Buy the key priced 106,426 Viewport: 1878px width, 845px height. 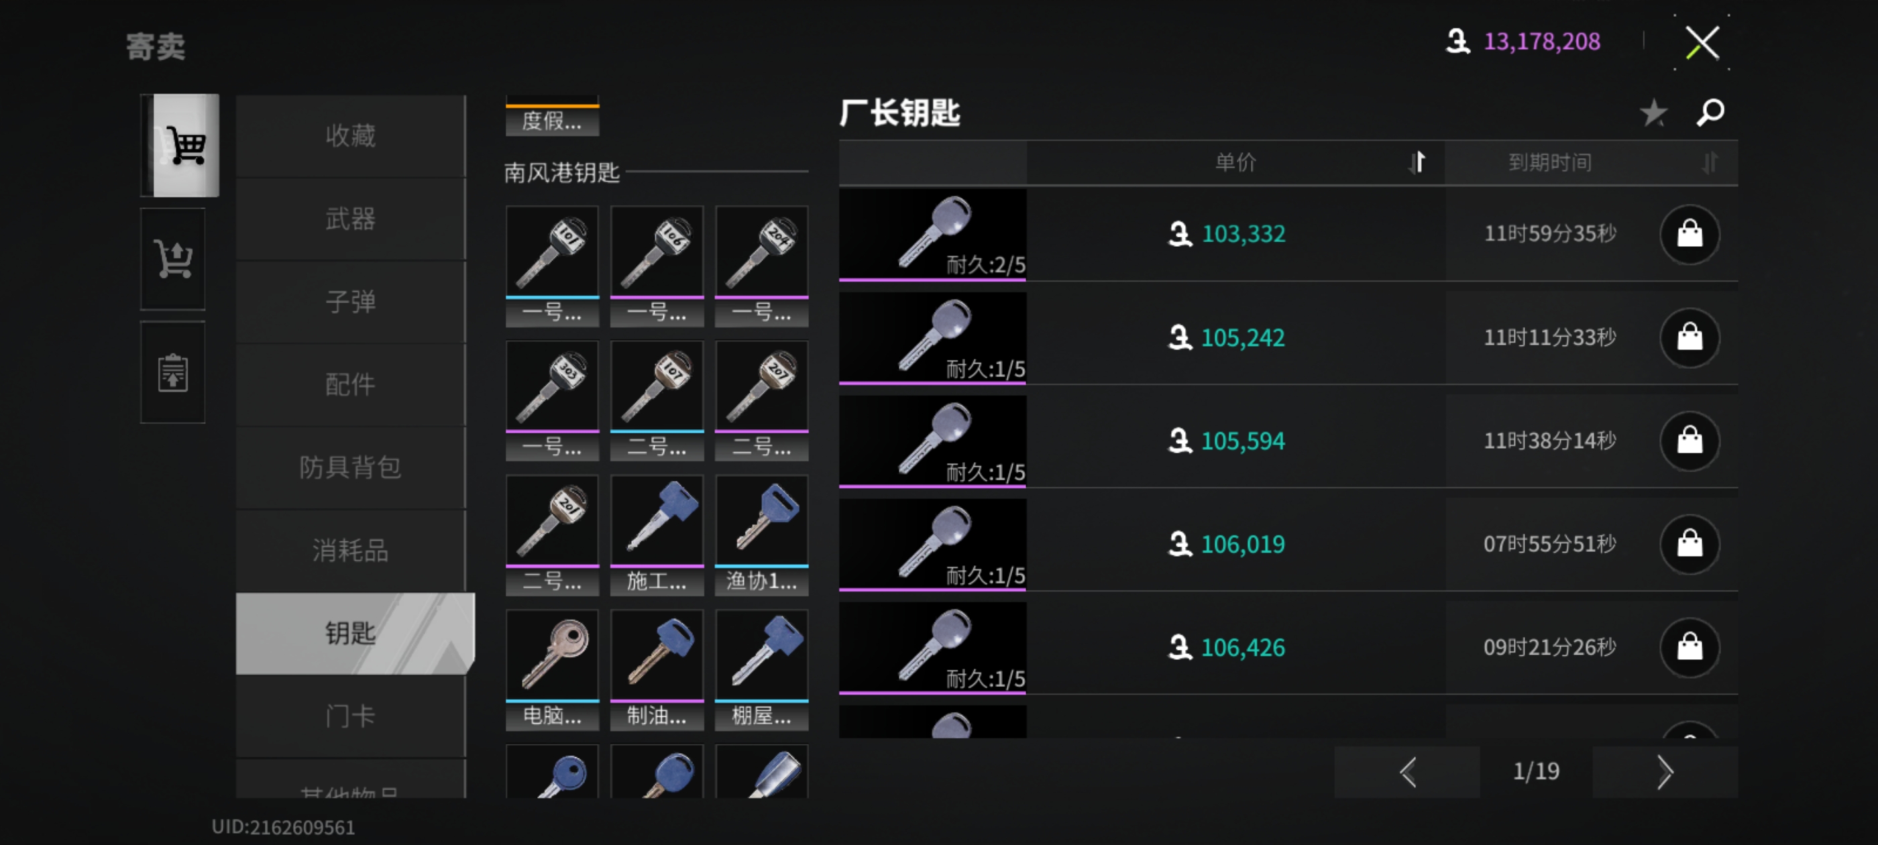1689,647
